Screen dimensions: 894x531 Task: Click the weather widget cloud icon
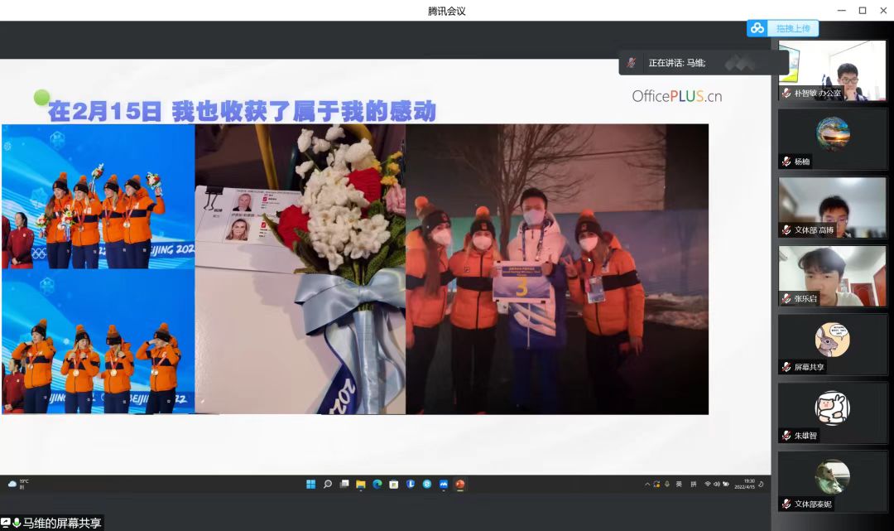(x=12, y=484)
